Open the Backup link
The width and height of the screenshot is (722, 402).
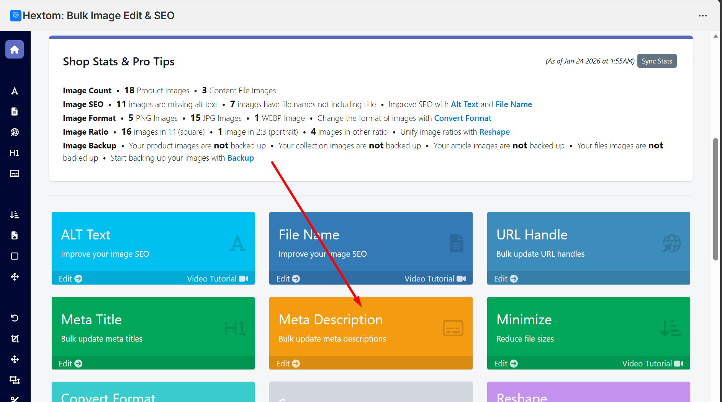point(241,158)
